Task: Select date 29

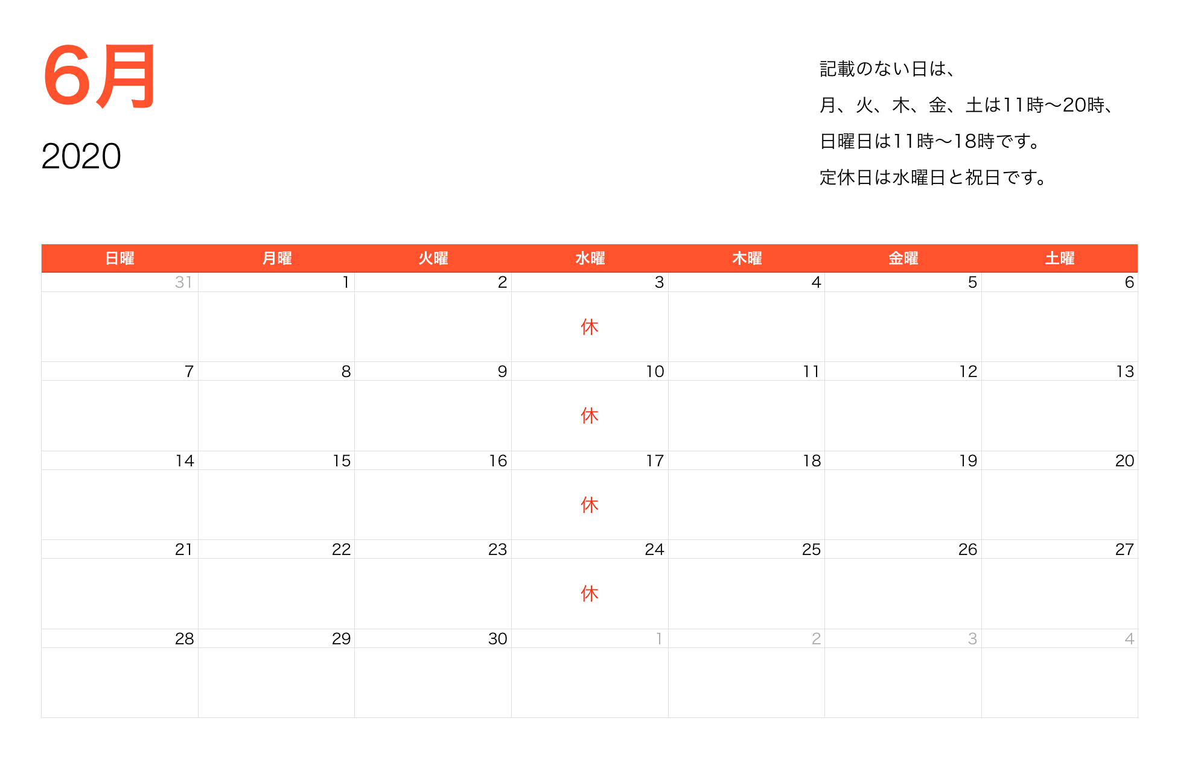Action: point(341,639)
